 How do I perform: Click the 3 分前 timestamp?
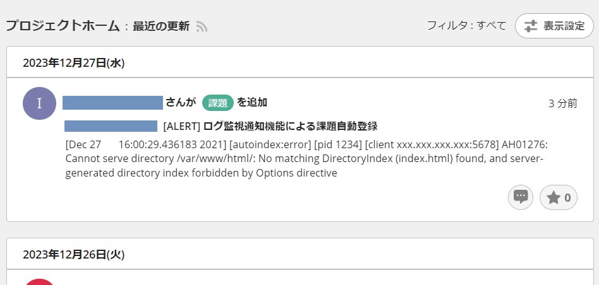point(562,103)
